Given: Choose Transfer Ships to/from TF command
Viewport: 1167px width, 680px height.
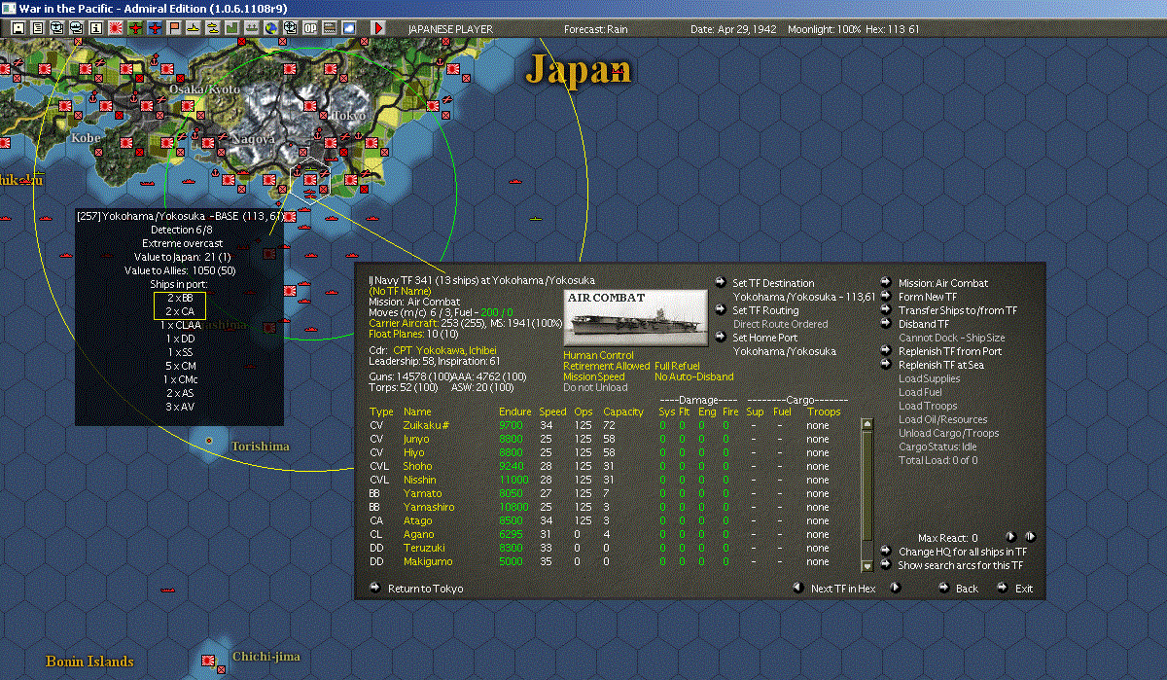Looking at the screenshot, I should [958, 310].
